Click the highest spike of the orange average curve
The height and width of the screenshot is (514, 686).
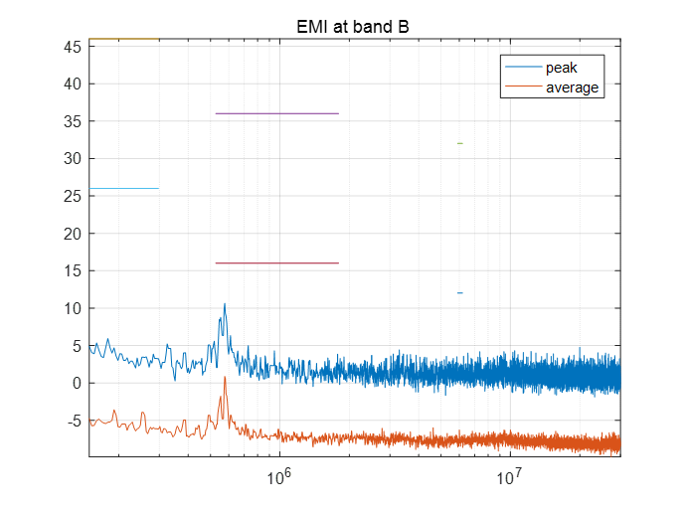(x=225, y=379)
